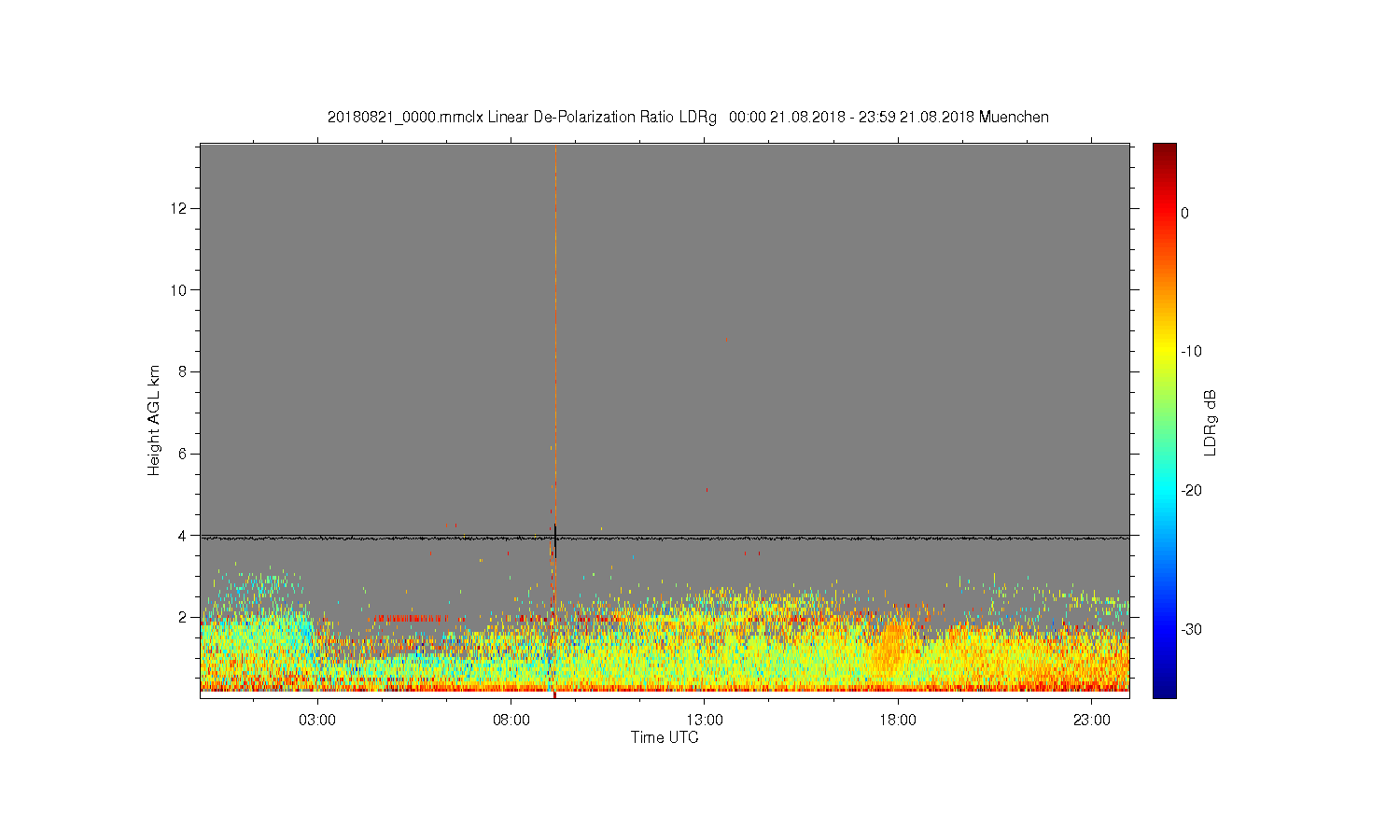
Task: Click the height tick label 10
Action: point(178,289)
